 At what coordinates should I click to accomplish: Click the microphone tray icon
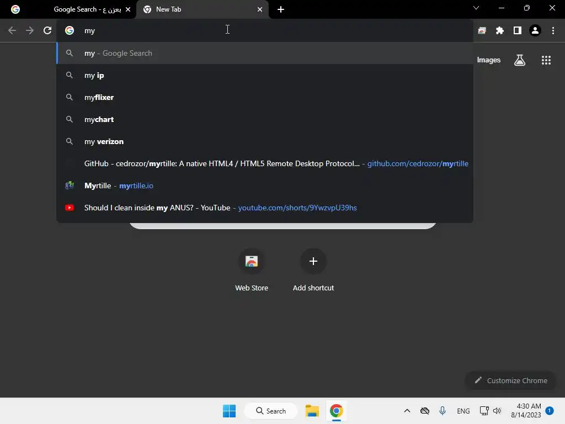pos(443,411)
